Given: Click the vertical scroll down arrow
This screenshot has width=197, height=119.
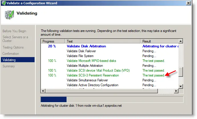Looking at the screenshot, I should pyautogui.click(x=180, y=86).
